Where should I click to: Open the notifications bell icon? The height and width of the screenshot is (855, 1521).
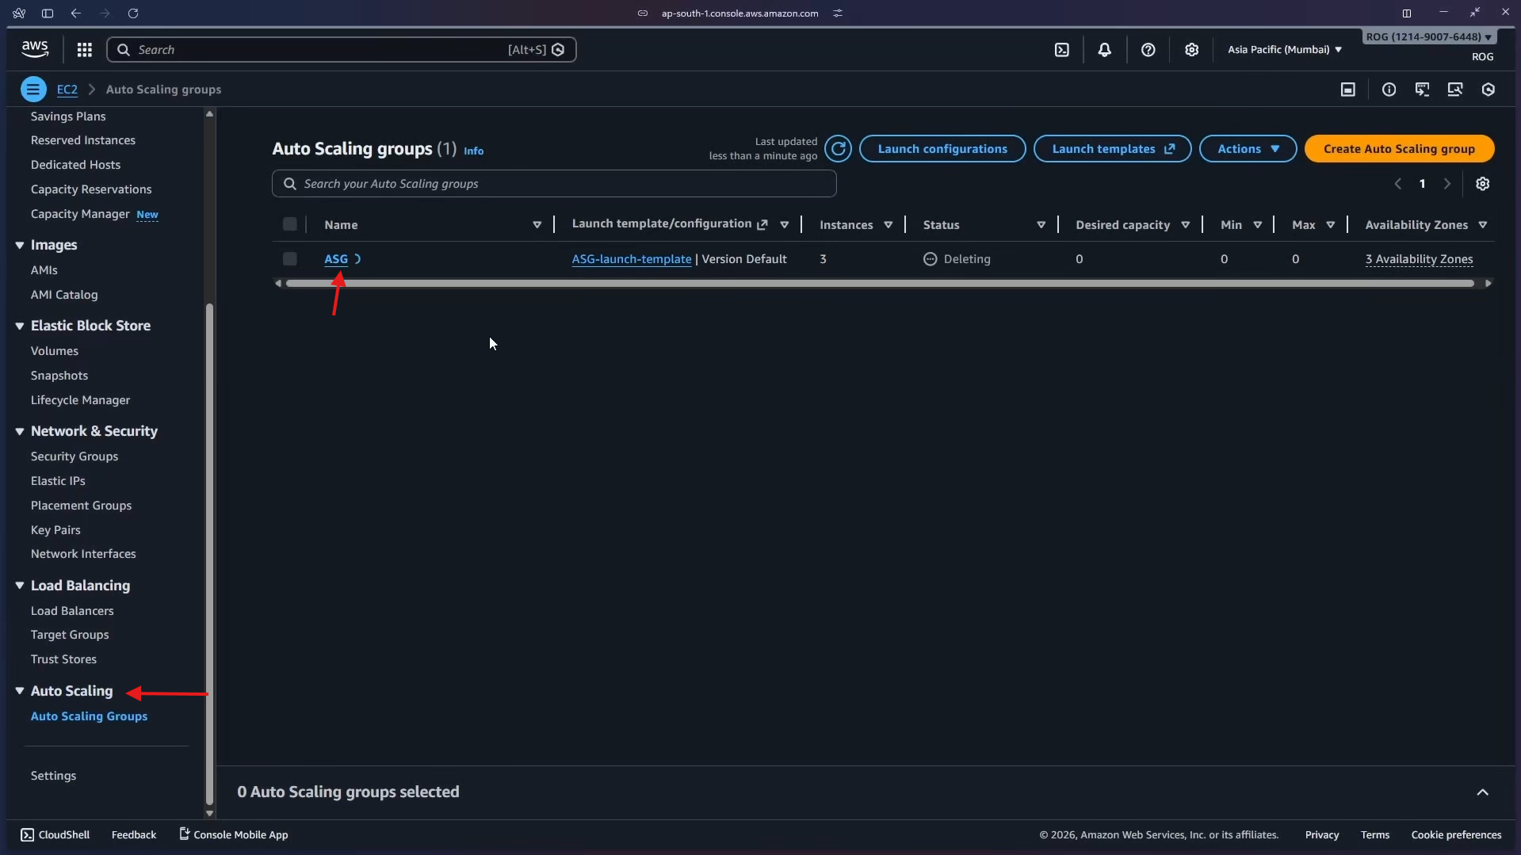[1105, 49]
